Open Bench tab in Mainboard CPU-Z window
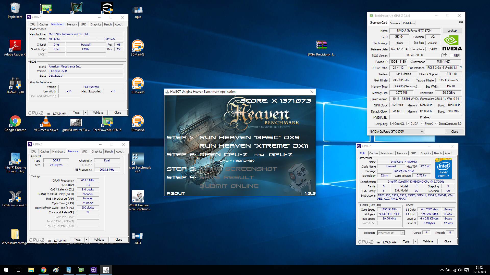The width and height of the screenshot is (490, 275). (108, 24)
